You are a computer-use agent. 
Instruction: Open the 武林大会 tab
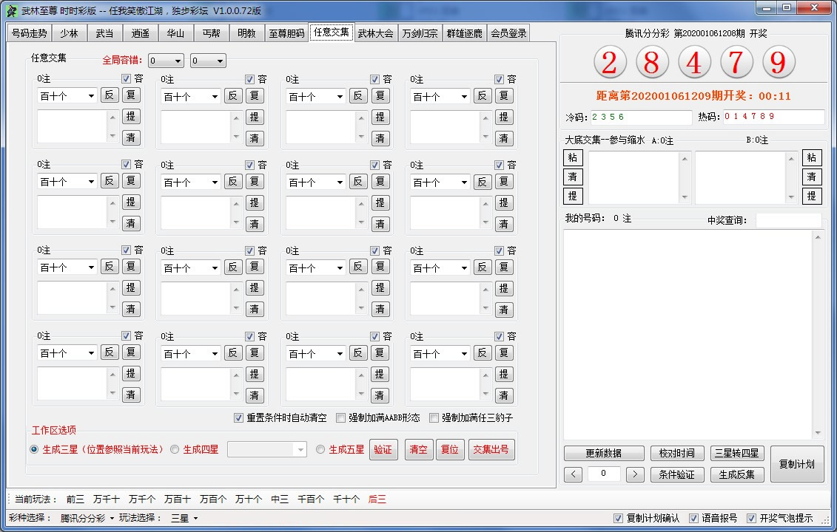click(x=375, y=33)
